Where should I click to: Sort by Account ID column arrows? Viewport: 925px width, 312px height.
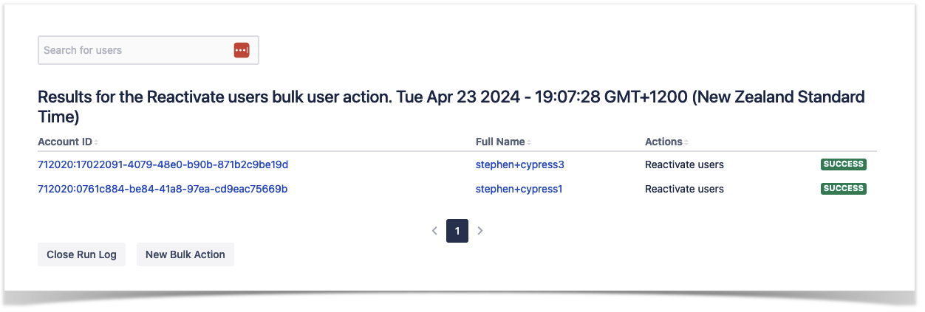(x=96, y=142)
